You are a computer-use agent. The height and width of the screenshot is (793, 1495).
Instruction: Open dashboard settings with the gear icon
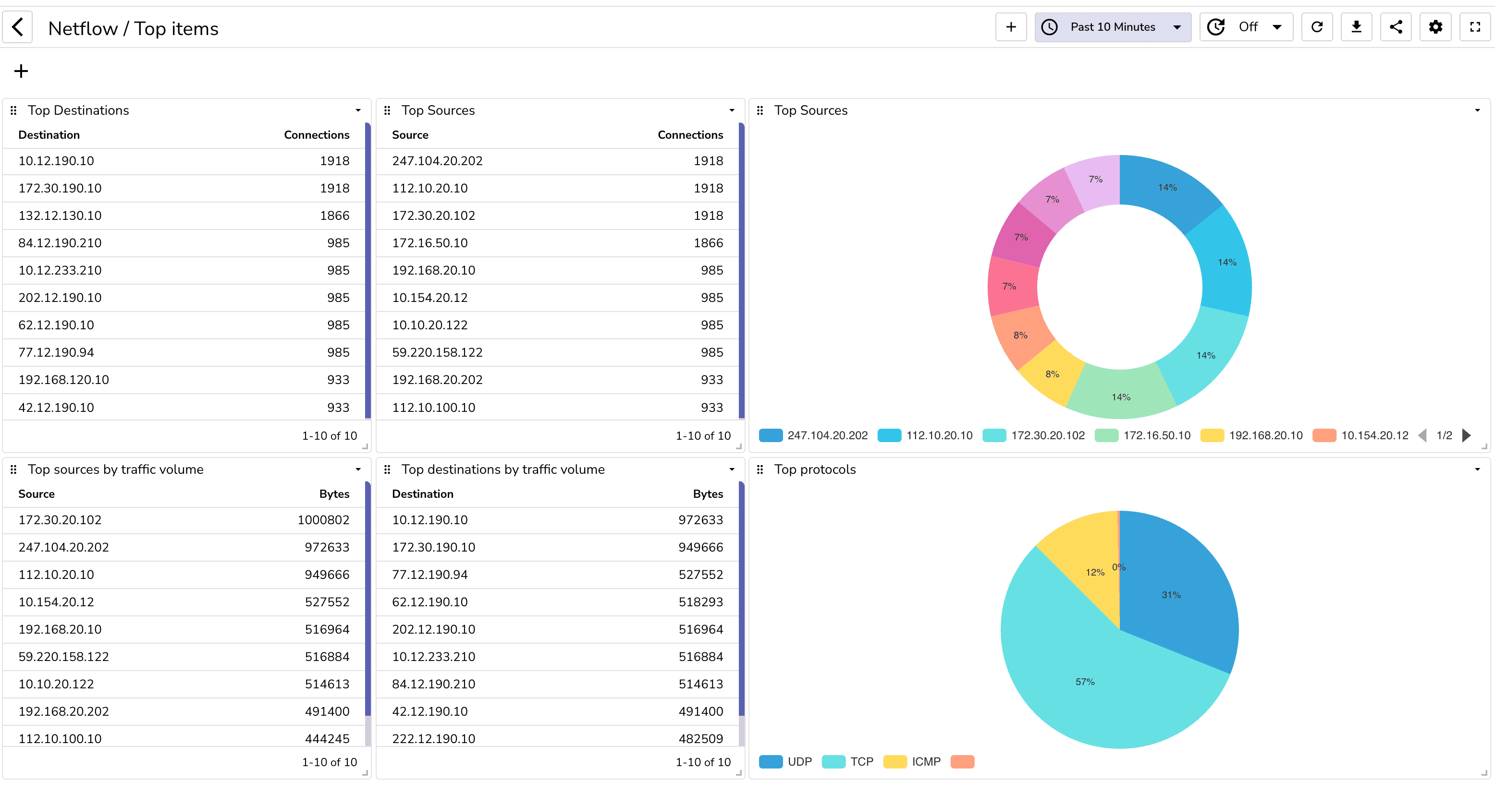[x=1435, y=27]
